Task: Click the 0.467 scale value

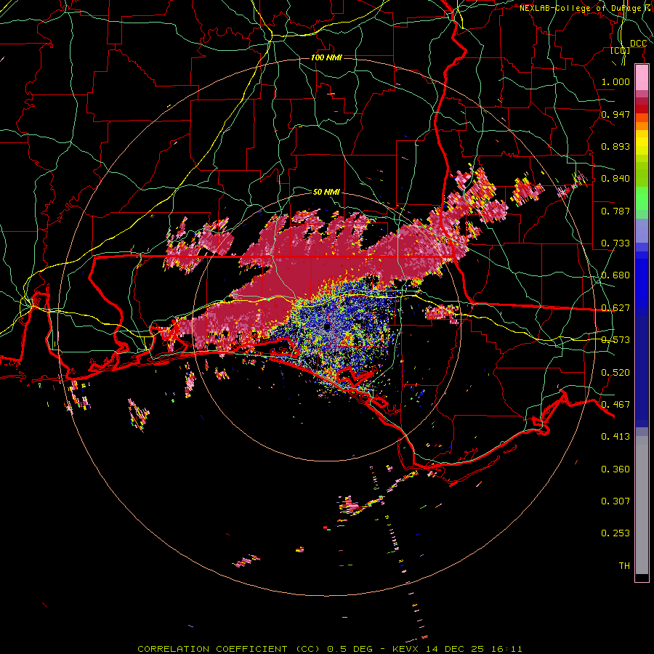Action: (x=615, y=405)
